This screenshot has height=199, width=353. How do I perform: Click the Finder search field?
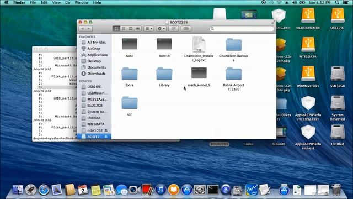[x=242, y=29]
